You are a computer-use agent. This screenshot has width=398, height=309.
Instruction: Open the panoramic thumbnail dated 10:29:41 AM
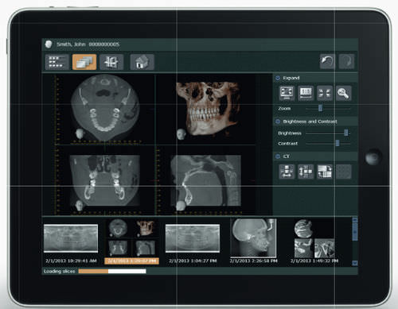[x=71, y=238]
